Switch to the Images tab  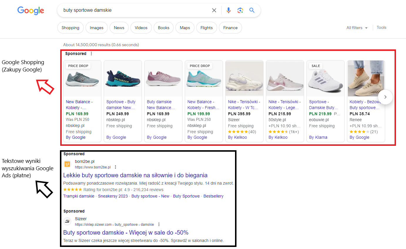pos(97,28)
